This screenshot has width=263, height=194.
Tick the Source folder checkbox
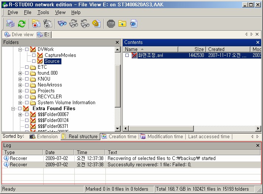click(34, 61)
